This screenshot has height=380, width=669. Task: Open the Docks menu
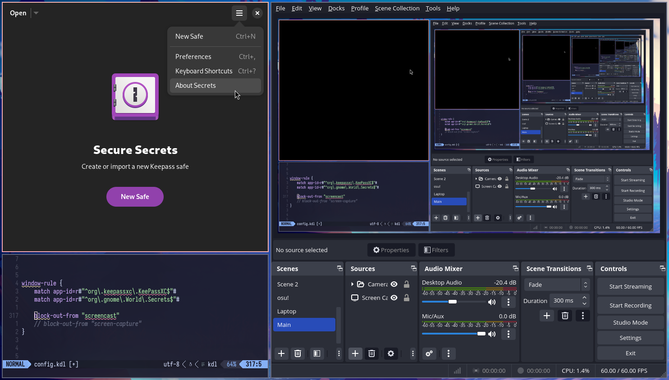[336, 8]
